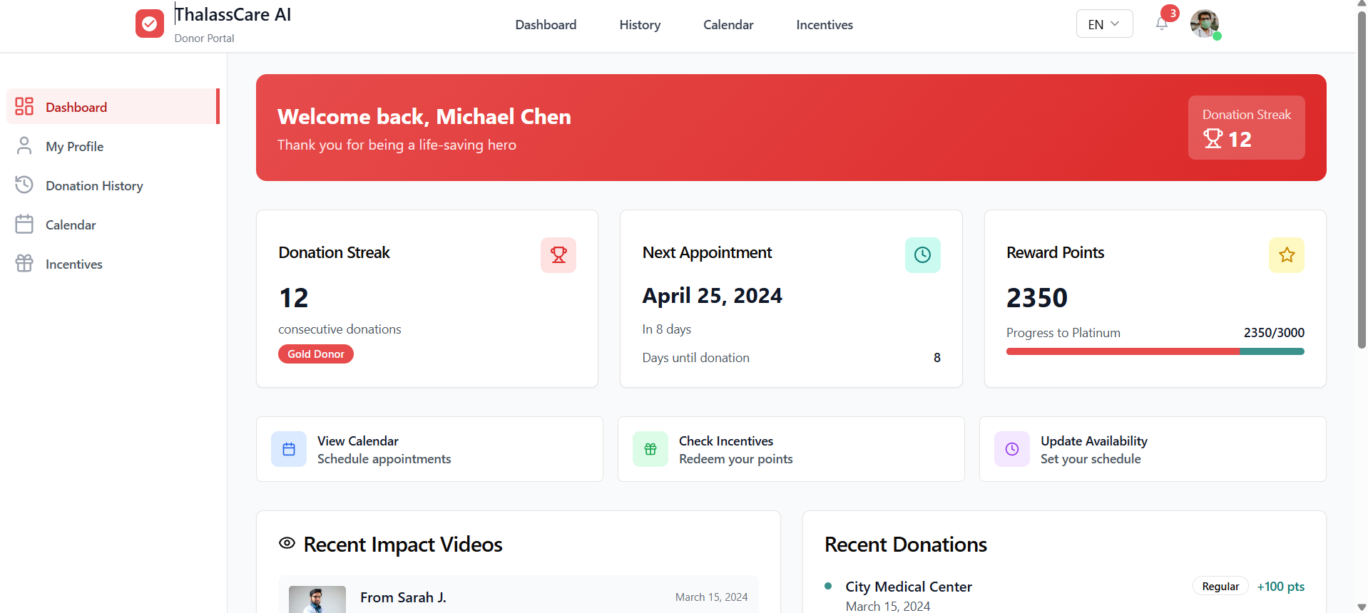Select Dashboard in the sidebar
1368x613 pixels.
click(x=113, y=106)
